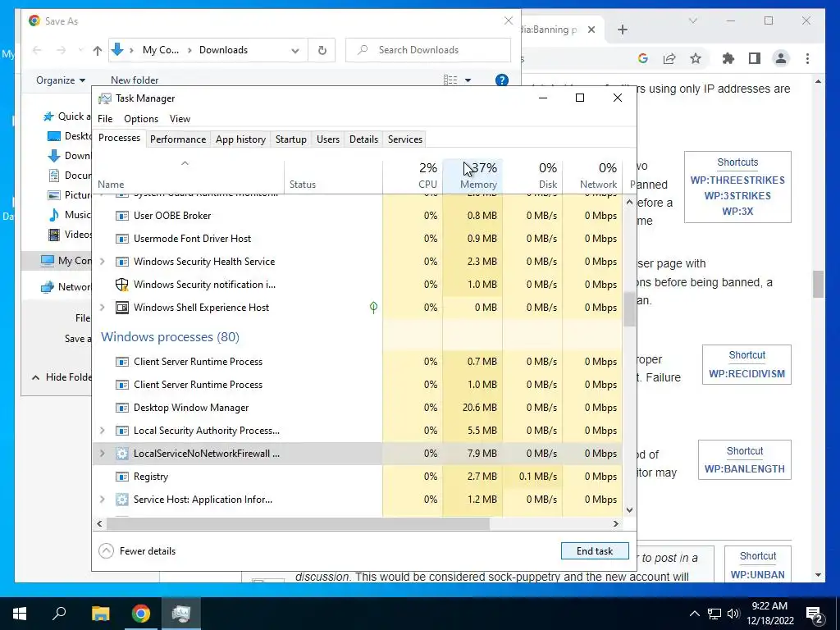Click the Windows Shell Experience Host icon
840x630 pixels.
pos(122,308)
